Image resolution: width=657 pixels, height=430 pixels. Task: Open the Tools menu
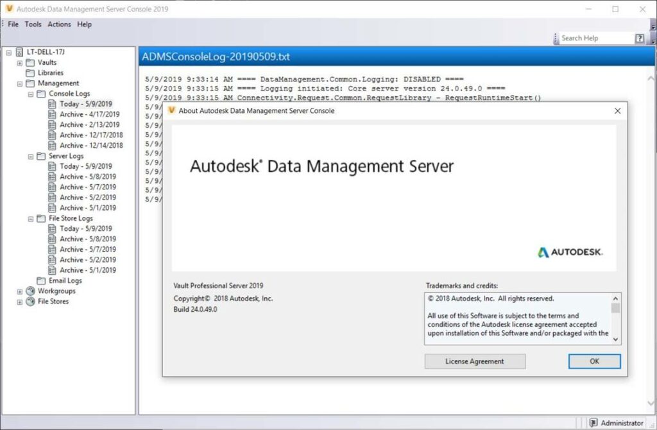coord(33,24)
